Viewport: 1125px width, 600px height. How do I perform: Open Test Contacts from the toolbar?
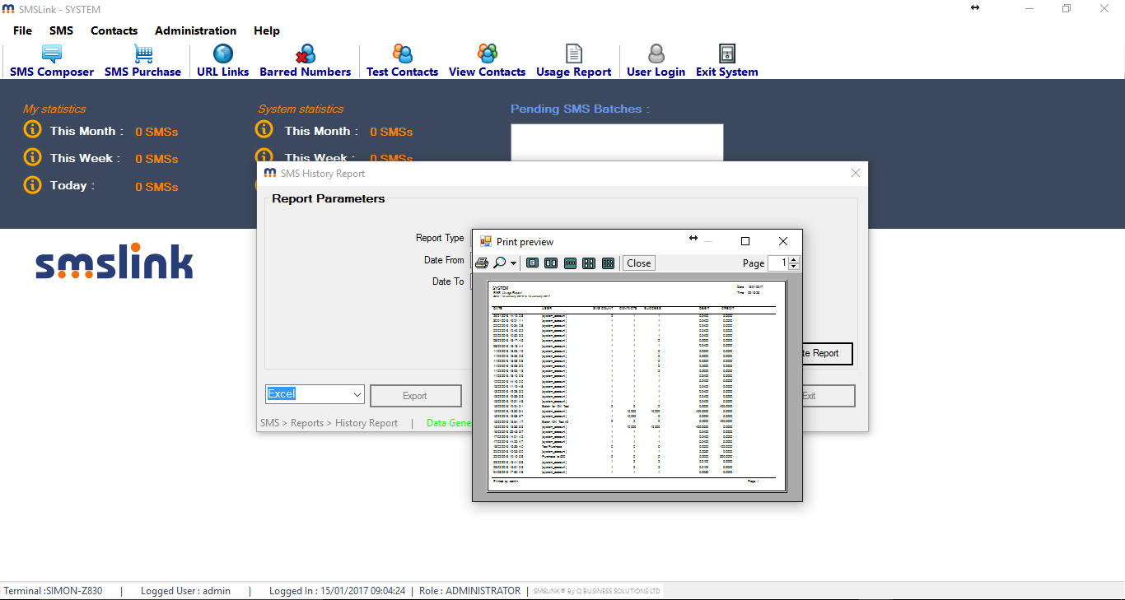(402, 62)
